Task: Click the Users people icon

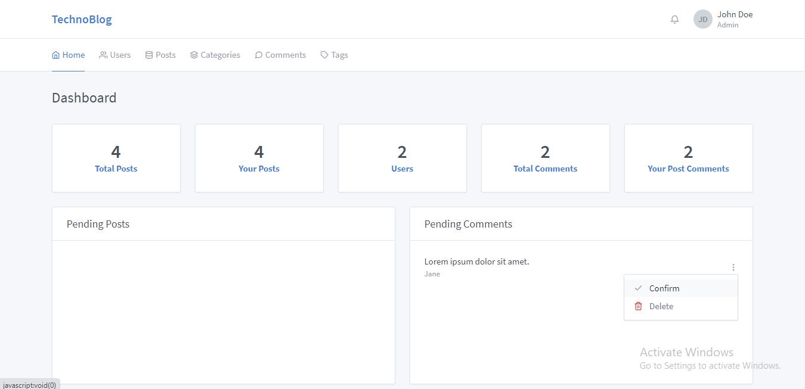Action: click(103, 55)
